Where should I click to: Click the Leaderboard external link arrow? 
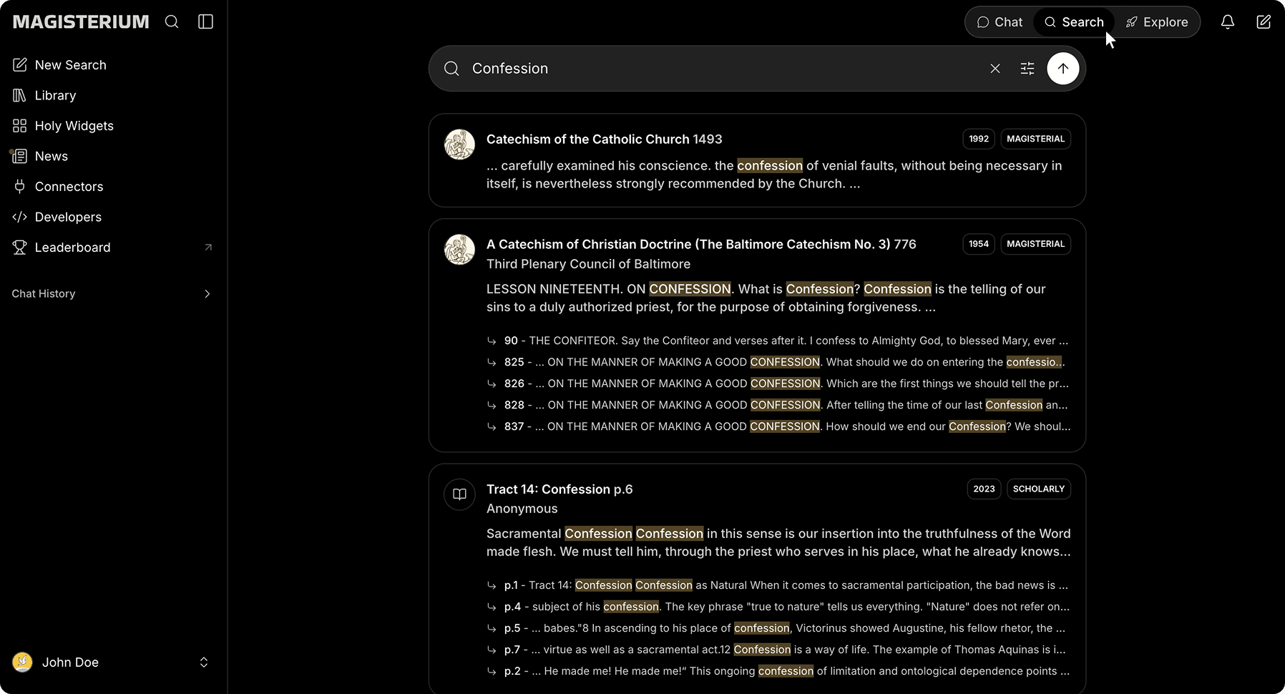(x=208, y=248)
